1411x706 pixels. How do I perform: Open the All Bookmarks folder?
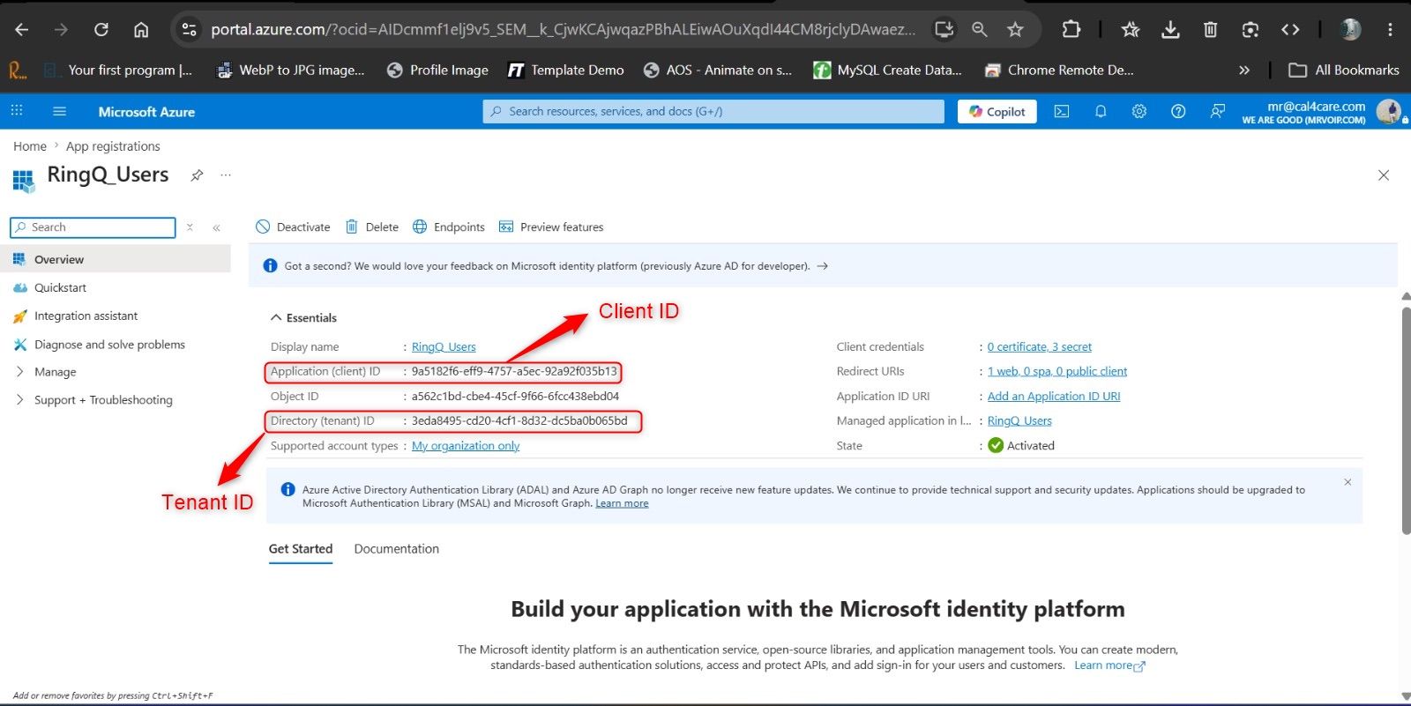[1344, 71]
